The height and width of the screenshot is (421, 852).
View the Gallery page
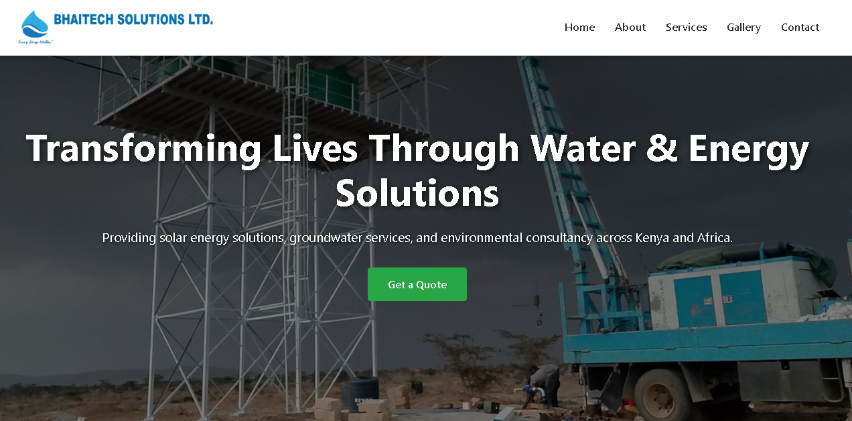pyautogui.click(x=743, y=27)
